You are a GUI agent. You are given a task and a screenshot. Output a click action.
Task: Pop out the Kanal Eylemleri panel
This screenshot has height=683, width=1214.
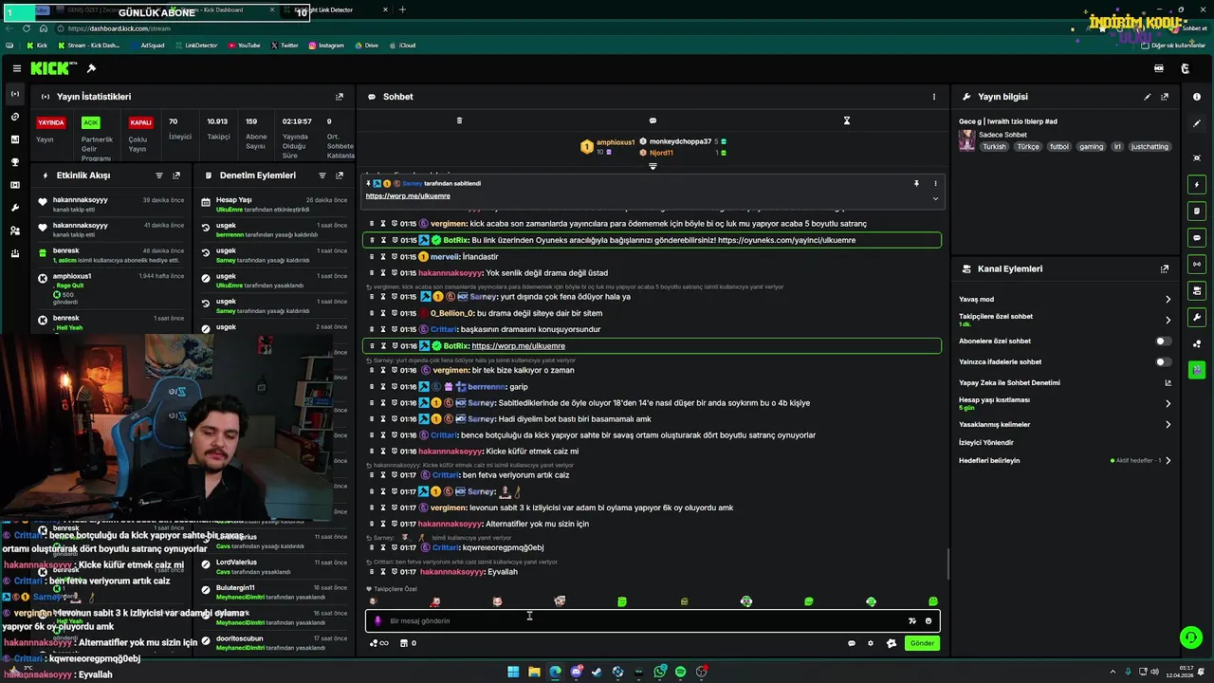coord(1165,269)
